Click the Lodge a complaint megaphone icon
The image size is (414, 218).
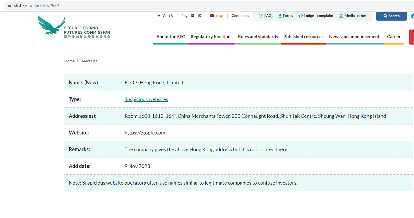pos(300,16)
